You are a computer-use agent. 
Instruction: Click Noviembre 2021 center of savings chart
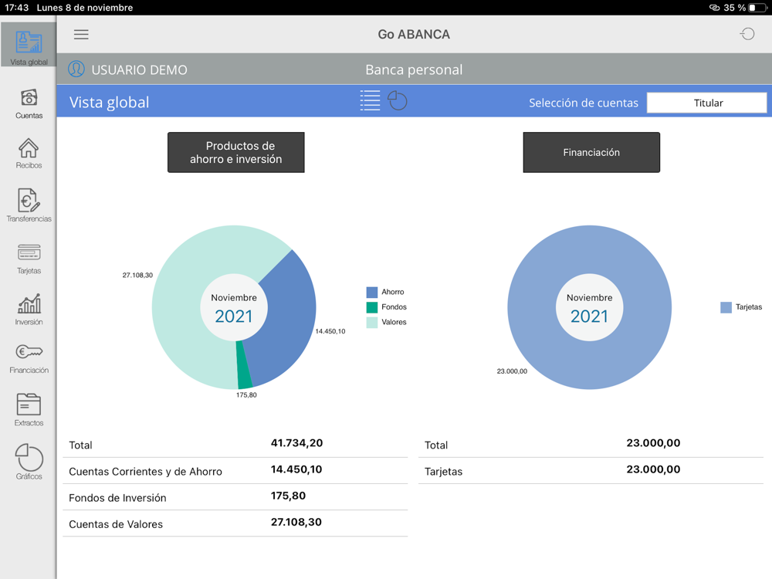click(x=234, y=308)
